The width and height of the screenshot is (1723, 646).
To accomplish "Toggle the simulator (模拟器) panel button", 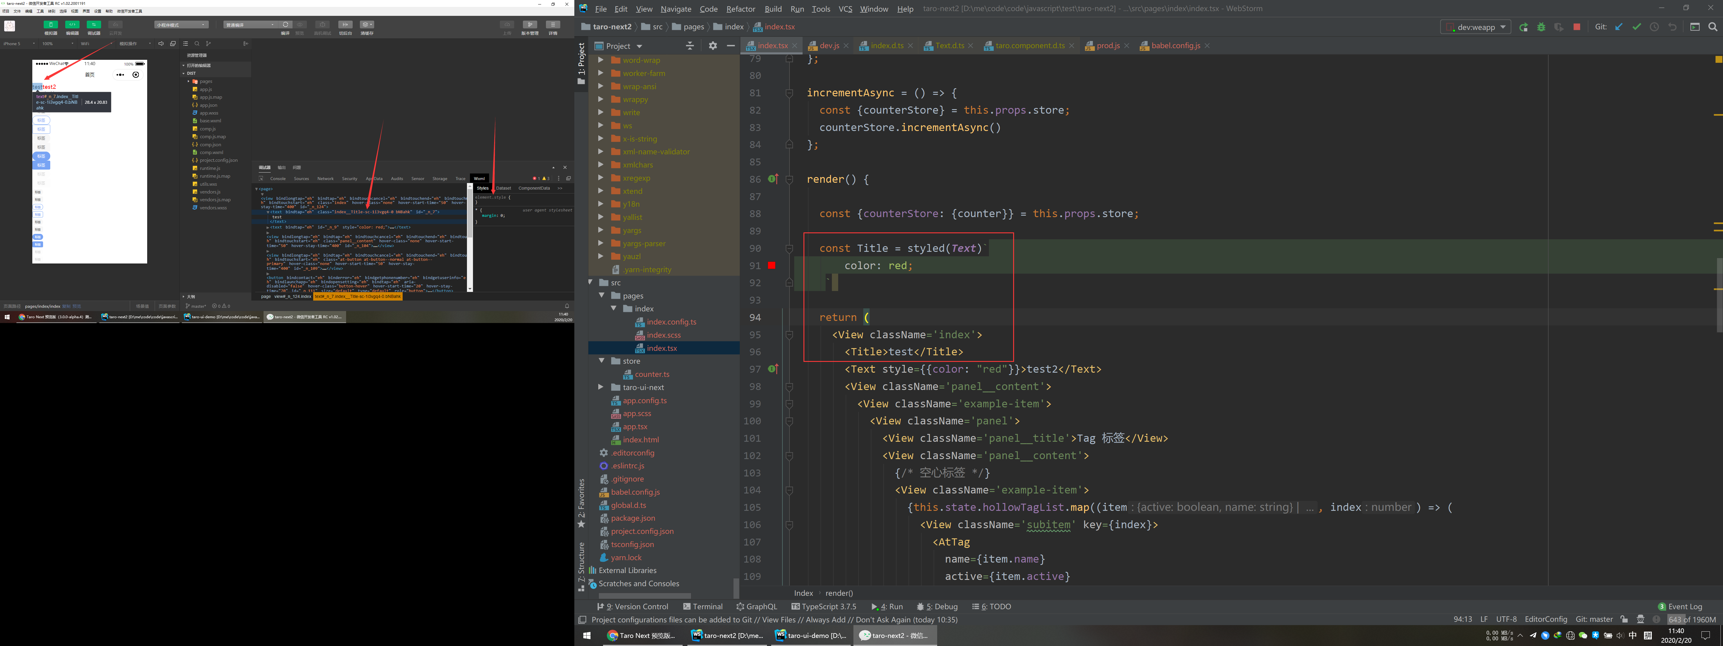I will [x=51, y=25].
